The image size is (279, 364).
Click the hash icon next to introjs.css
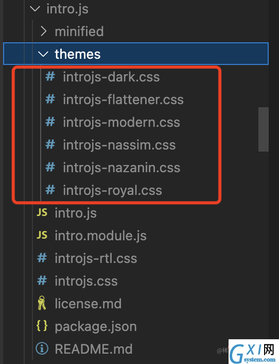tap(42, 280)
